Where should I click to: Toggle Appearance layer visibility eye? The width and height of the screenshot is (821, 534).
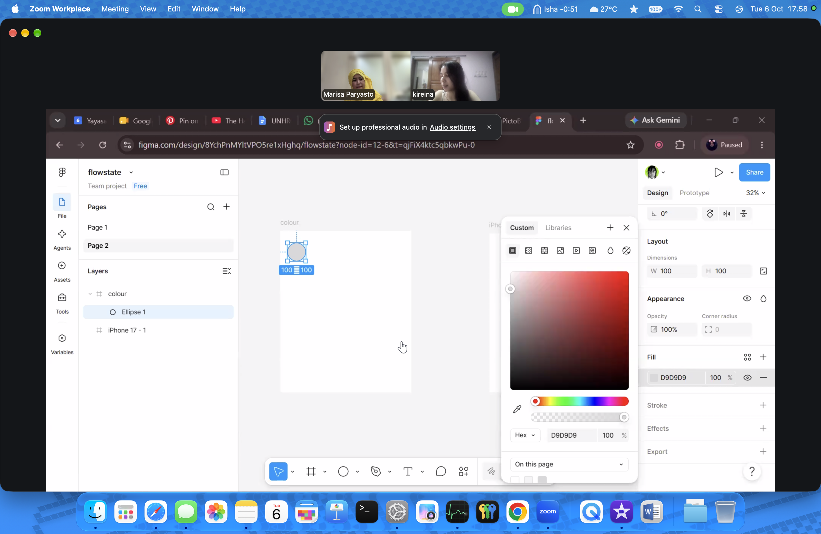click(x=747, y=298)
